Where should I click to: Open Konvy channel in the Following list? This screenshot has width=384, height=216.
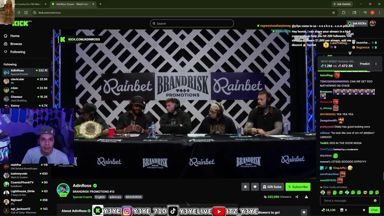(25, 106)
